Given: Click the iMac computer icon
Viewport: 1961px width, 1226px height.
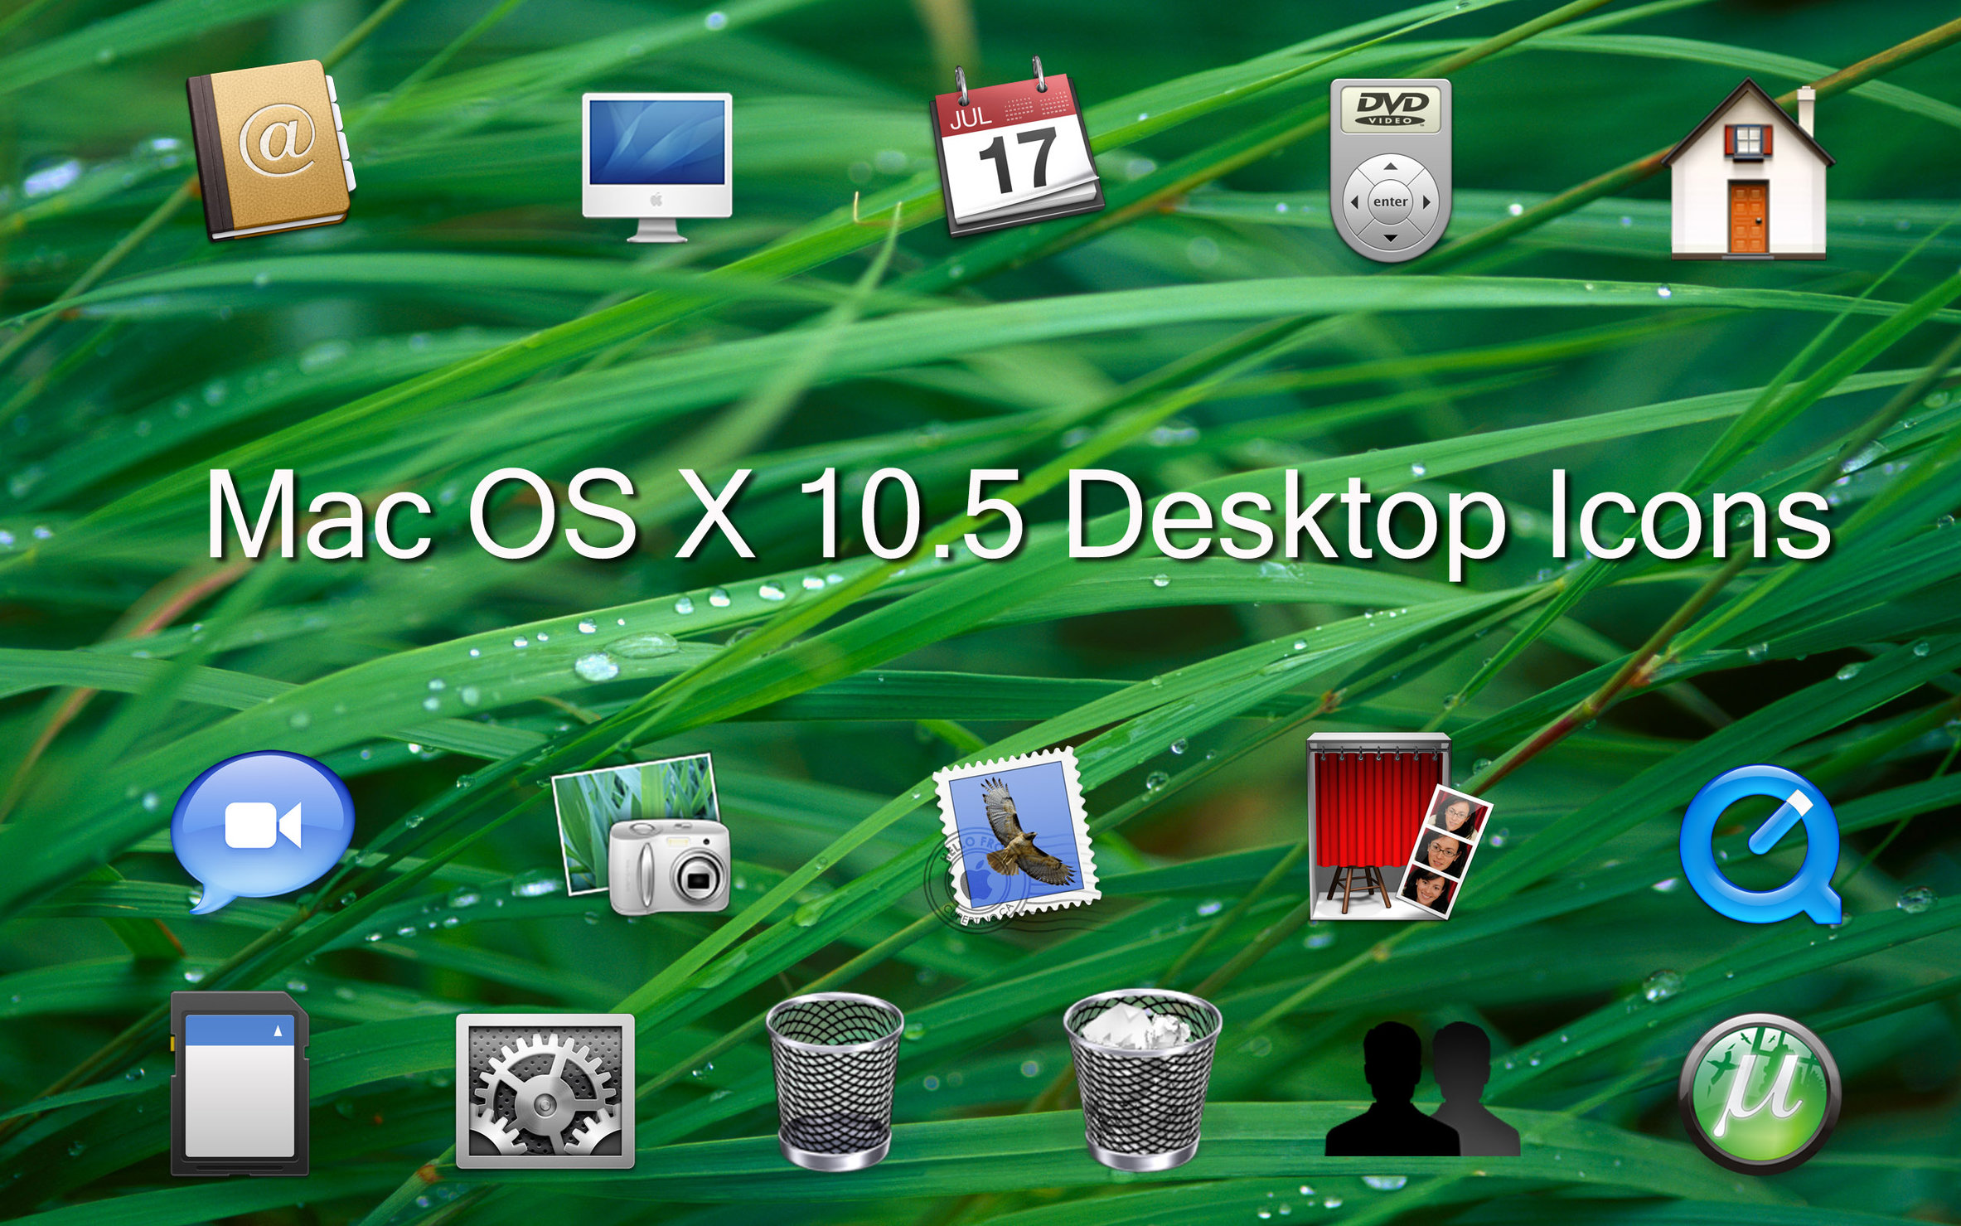Looking at the screenshot, I should tap(656, 167).
